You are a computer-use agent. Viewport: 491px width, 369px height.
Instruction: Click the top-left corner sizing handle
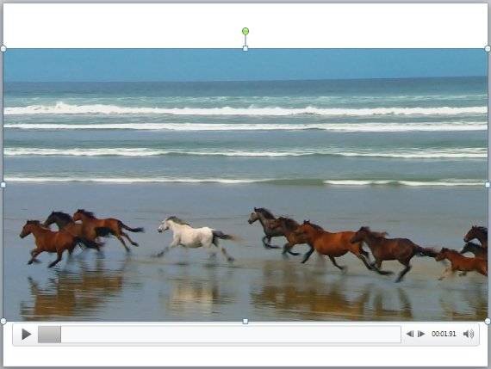[x=3, y=48]
